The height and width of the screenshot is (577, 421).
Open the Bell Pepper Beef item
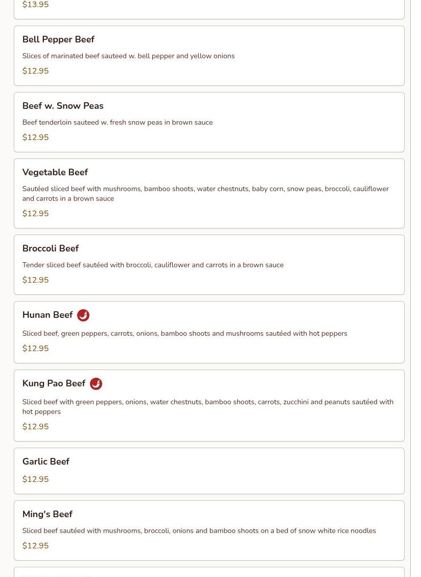[x=58, y=39]
